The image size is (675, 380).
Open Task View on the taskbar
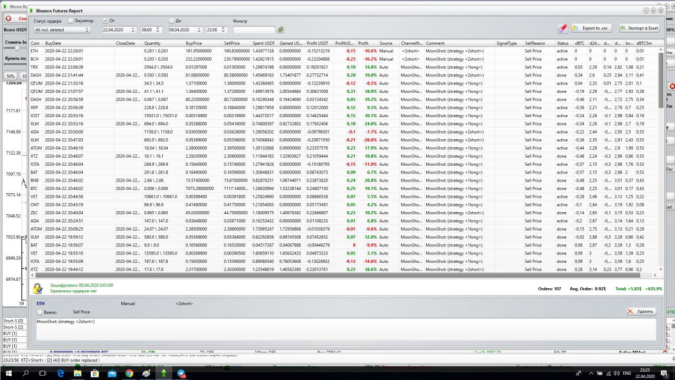(43, 373)
